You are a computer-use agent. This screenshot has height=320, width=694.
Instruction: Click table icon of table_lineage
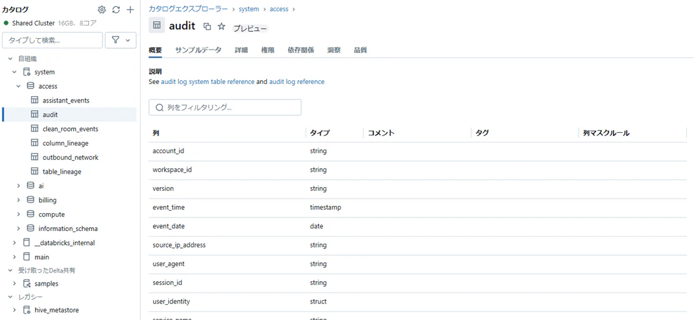click(x=34, y=172)
